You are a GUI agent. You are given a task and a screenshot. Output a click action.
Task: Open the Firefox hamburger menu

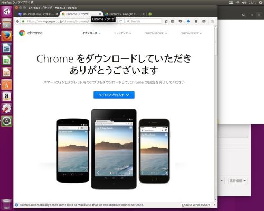point(213,21)
